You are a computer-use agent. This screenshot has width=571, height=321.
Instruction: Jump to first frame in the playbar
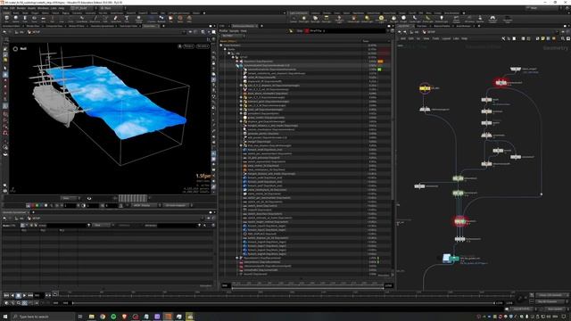pos(6,295)
